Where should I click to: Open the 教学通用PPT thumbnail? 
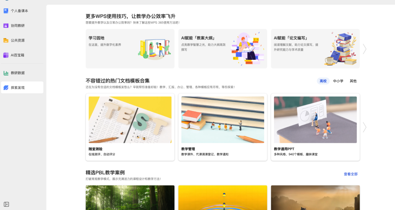pos(315,120)
